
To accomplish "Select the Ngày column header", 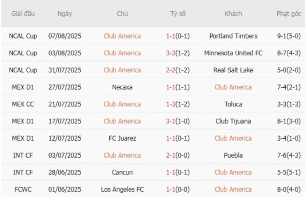I will click(x=65, y=14).
